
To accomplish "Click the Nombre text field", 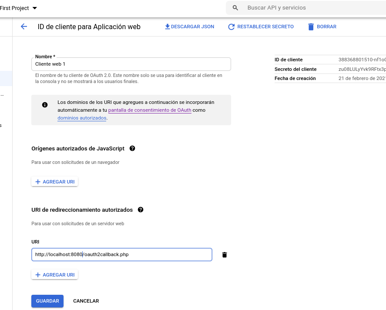I will click(131, 64).
